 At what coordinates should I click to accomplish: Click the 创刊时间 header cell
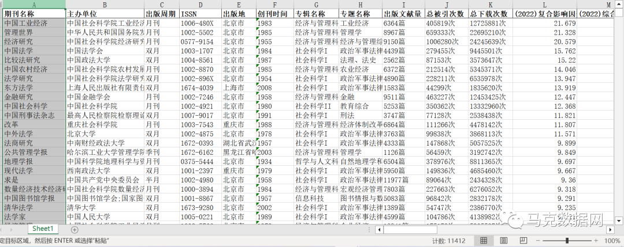click(x=275, y=14)
